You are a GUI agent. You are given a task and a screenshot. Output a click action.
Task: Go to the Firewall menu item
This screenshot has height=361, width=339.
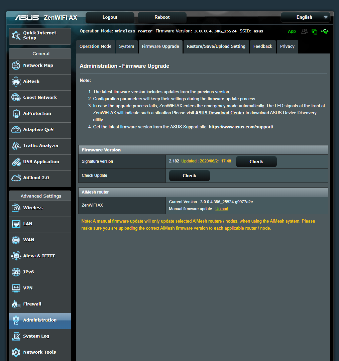pos(40,305)
